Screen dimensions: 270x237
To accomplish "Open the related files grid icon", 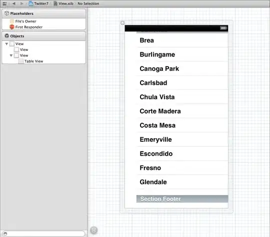I will pos(4,3).
